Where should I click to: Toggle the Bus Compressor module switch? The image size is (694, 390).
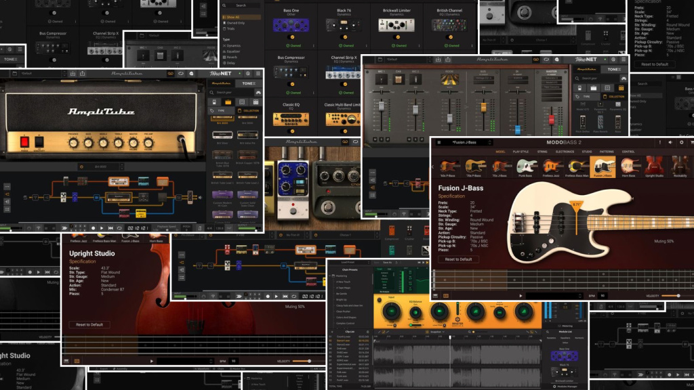click(x=291, y=84)
